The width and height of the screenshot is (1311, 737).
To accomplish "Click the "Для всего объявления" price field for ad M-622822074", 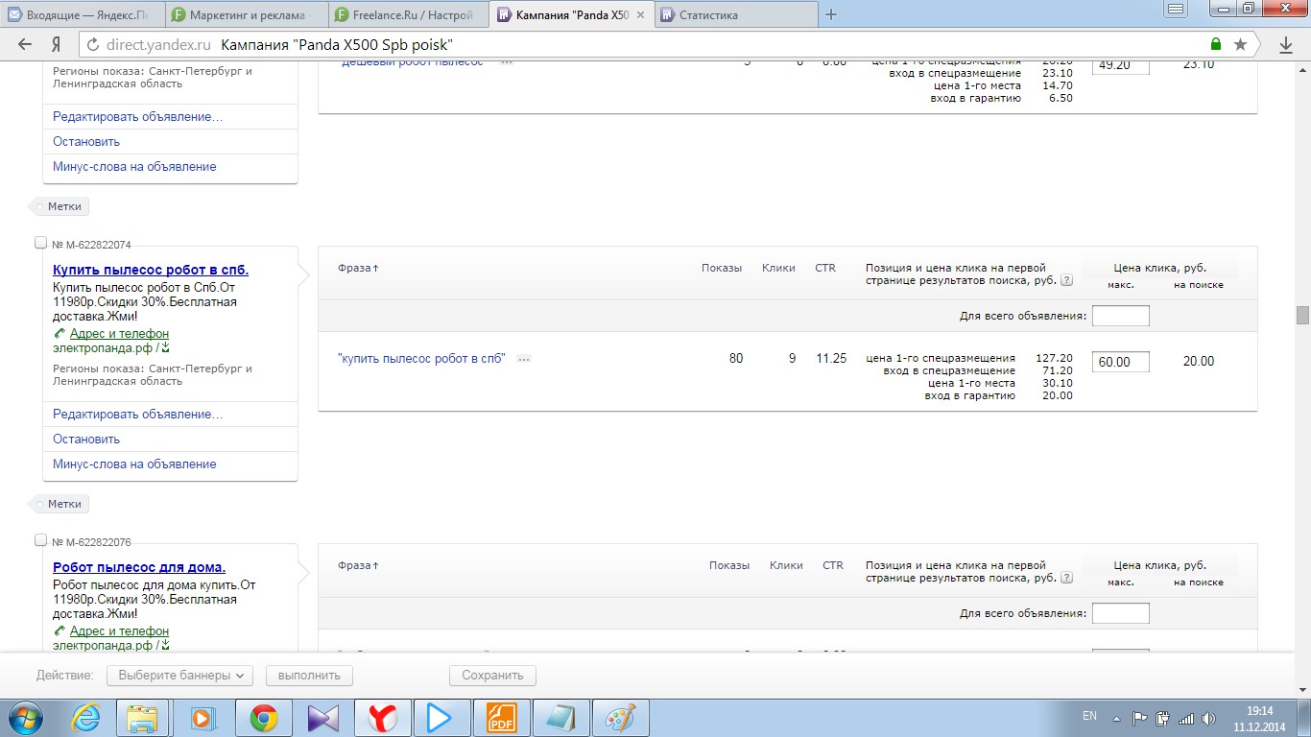I will (x=1121, y=316).
